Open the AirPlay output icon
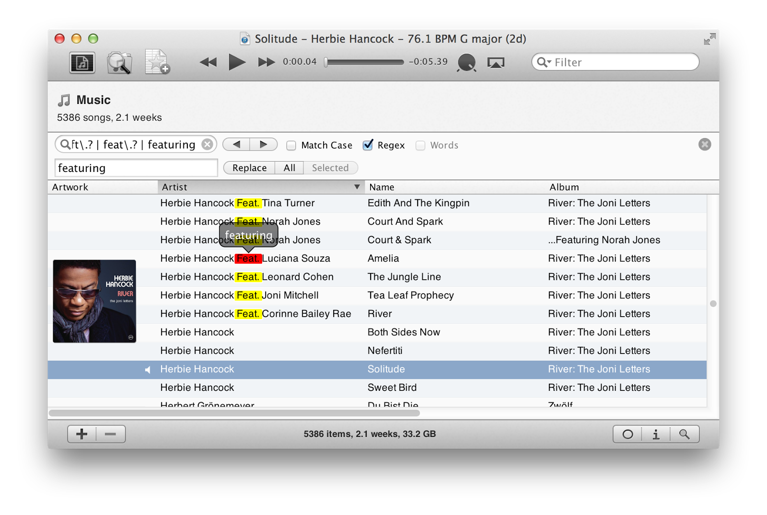Screen dimensions: 767x515 point(496,63)
